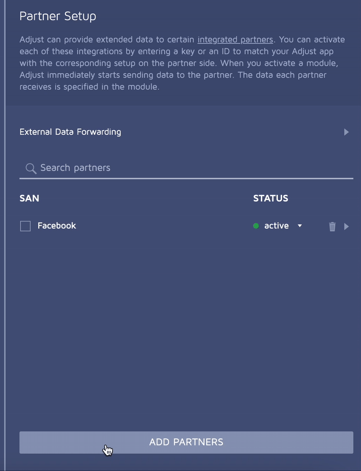Image resolution: width=361 pixels, height=471 pixels.
Task: Select the Facebook partner name
Action: click(x=57, y=226)
